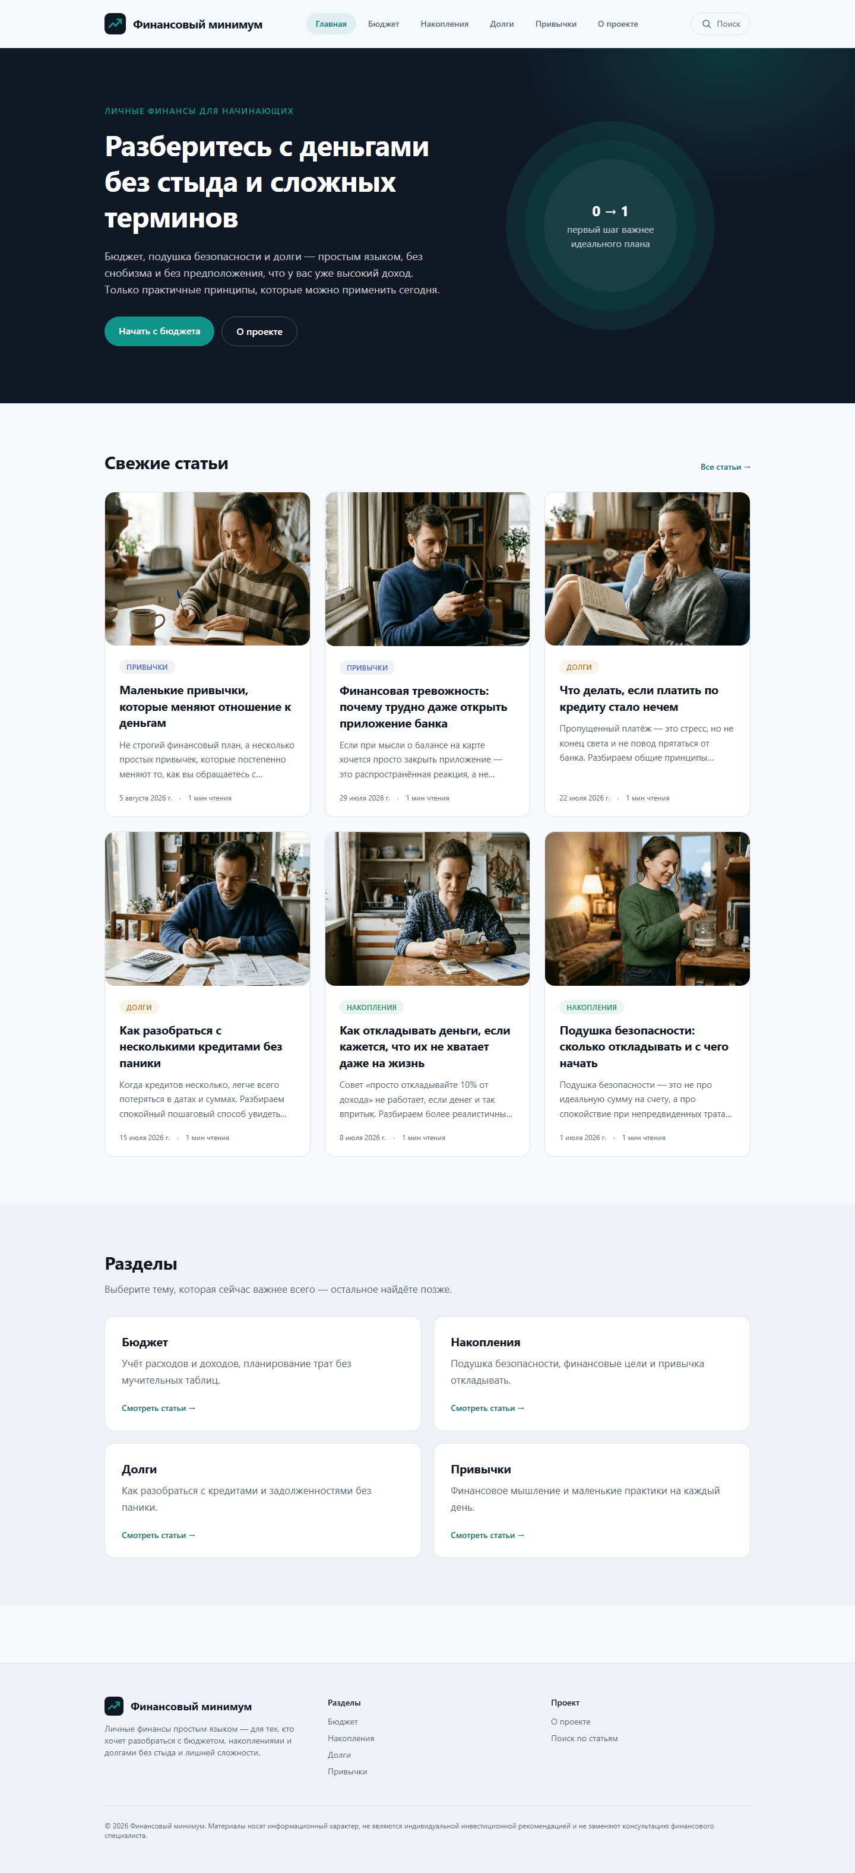855x1873 pixels.
Task: Open article Как разобраться с несколькими кредитами
Action: (201, 1046)
